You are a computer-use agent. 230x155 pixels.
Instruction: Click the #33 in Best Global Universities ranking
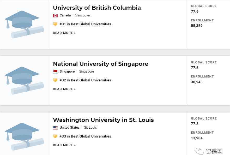pos(85,136)
